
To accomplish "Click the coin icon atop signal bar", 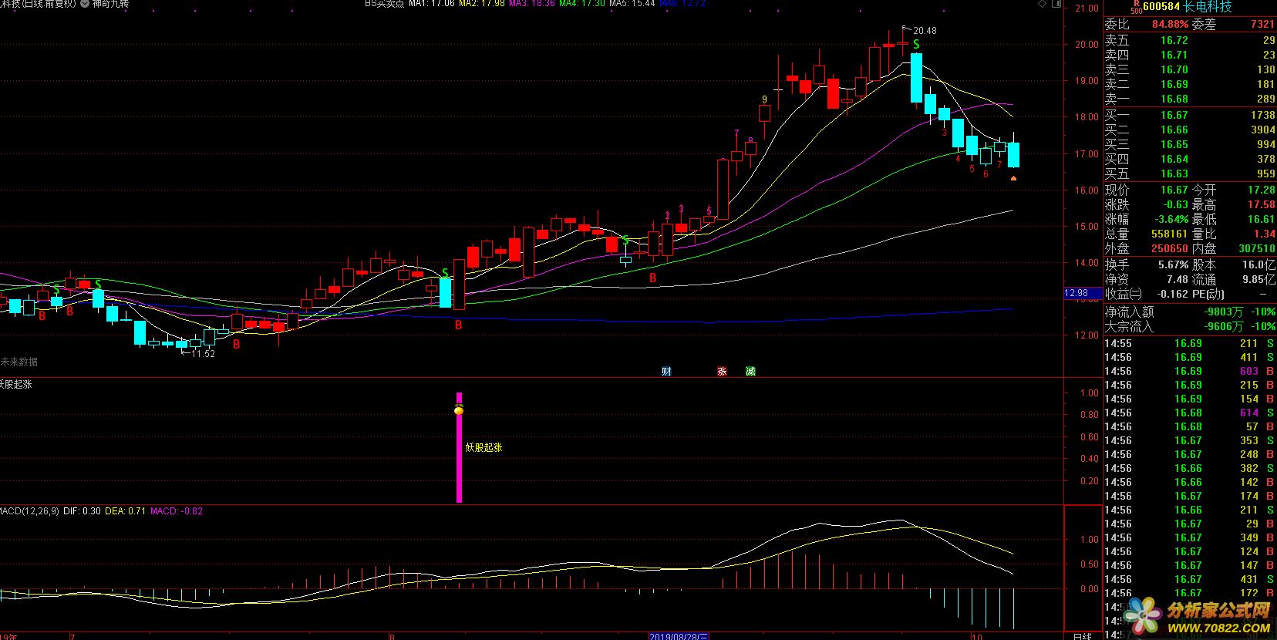I will 459,409.
